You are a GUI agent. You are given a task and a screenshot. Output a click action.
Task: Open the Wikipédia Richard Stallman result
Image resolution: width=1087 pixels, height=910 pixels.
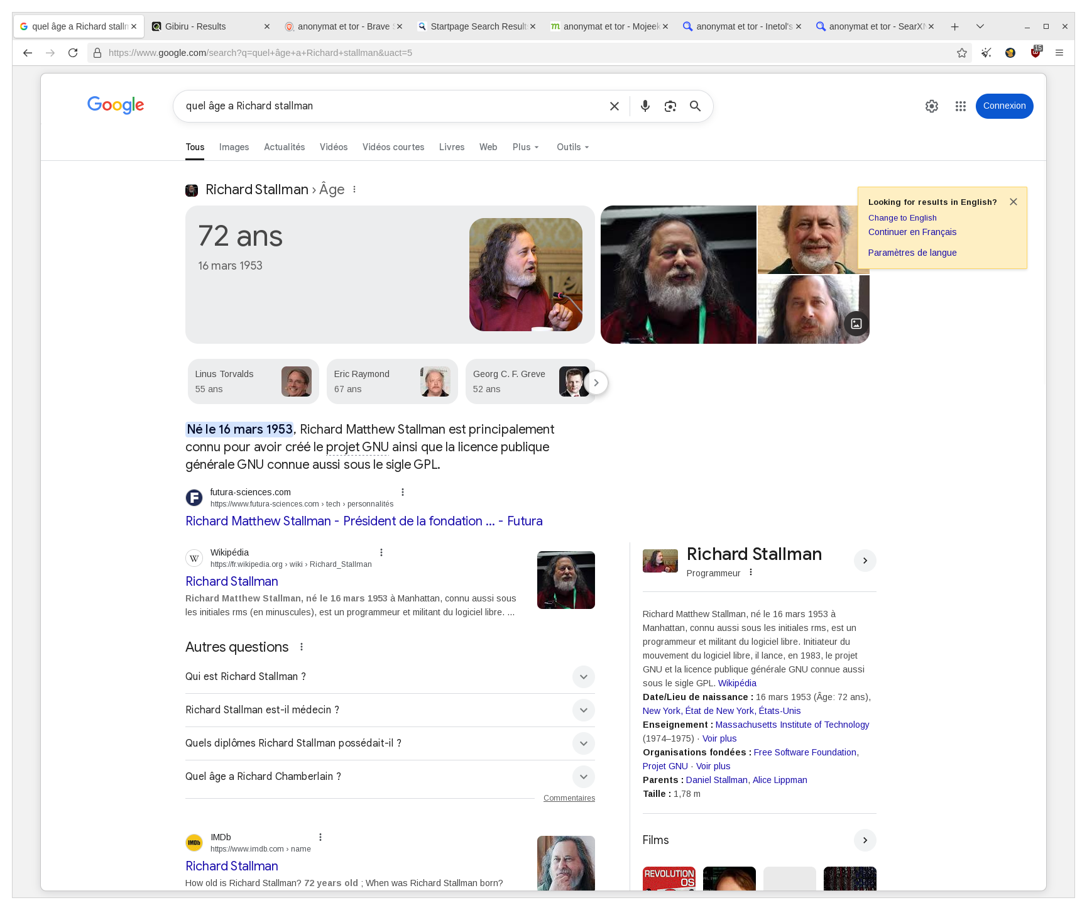point(231,581)
